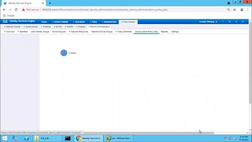Expand the Network Access submenu

pyautogui.click(x=12, y=26)
